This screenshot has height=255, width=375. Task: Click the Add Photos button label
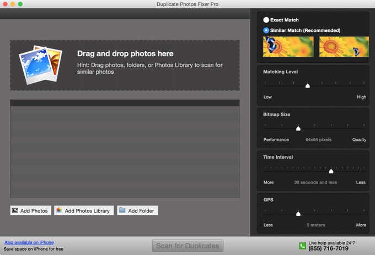click(x=34, y=211)
